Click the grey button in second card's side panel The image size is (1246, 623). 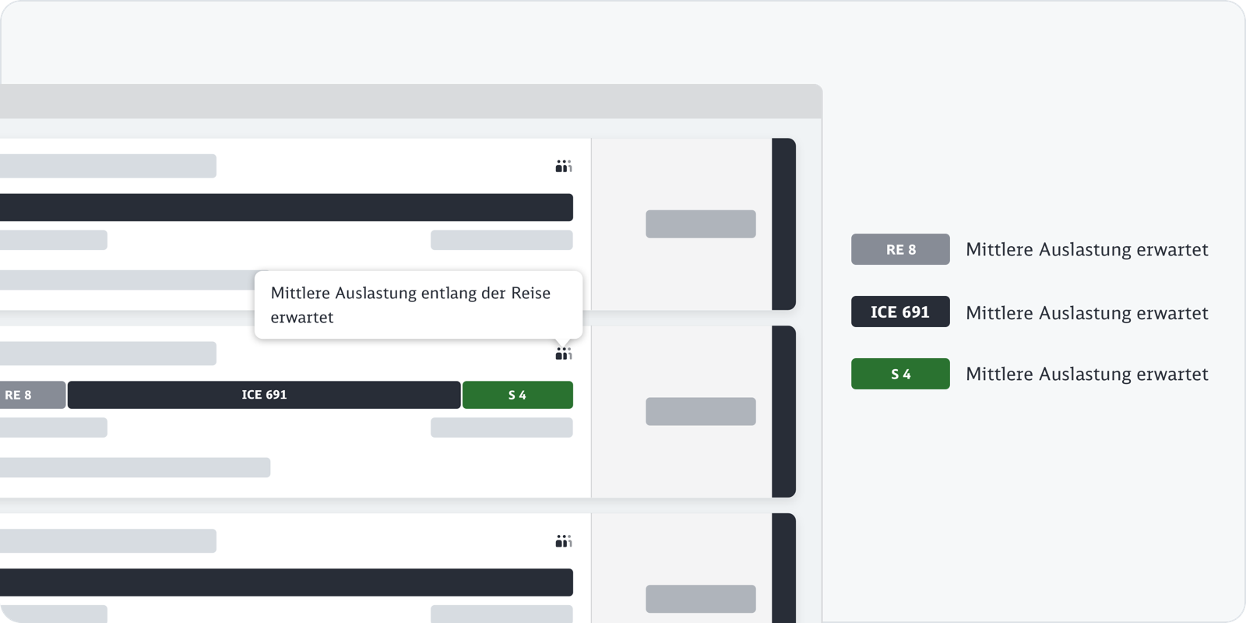[x=700, y=411]
